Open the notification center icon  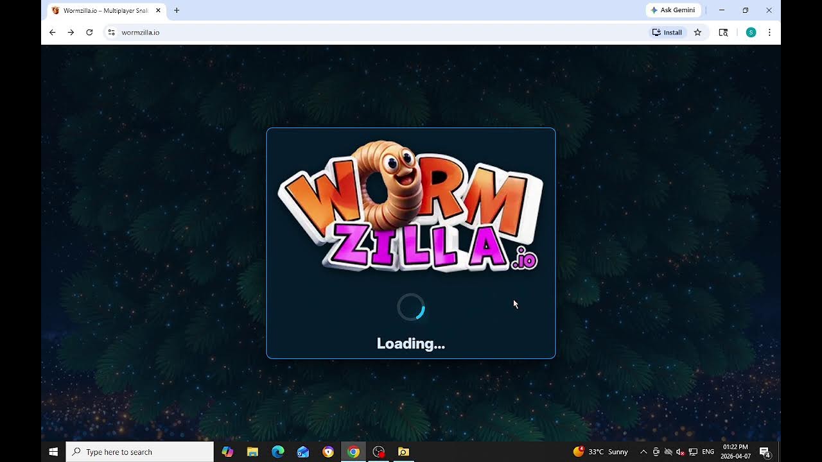[x=765, y=452]
